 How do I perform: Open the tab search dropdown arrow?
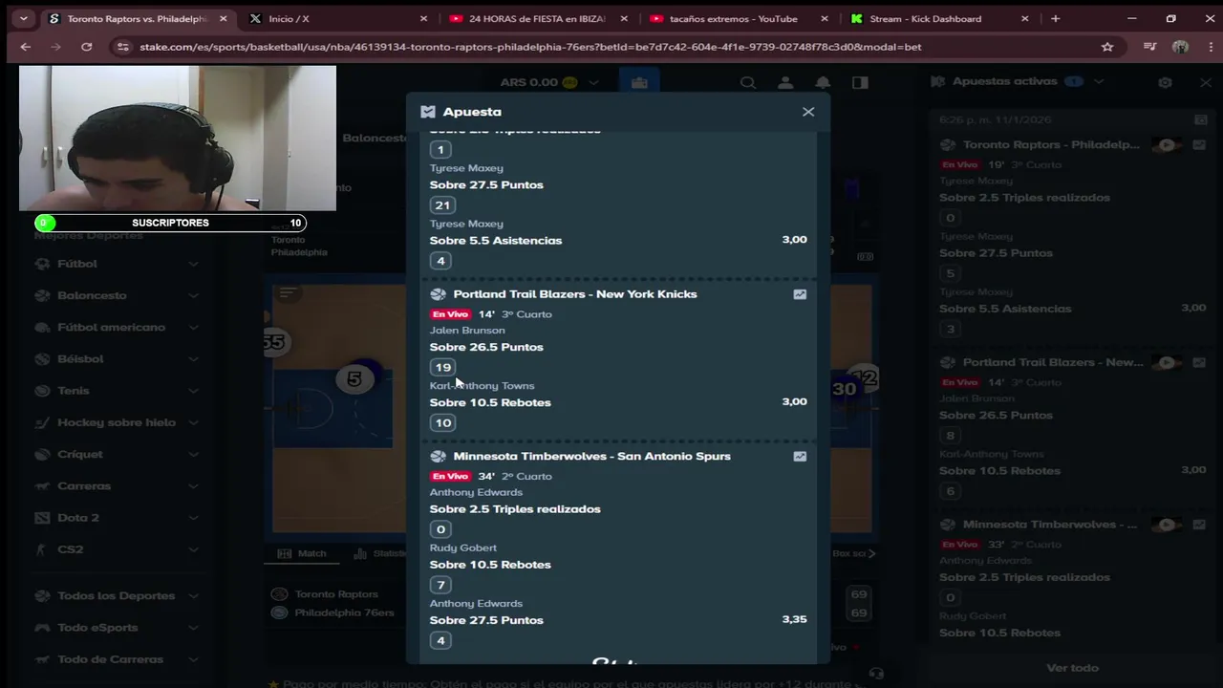coord(23,18)
